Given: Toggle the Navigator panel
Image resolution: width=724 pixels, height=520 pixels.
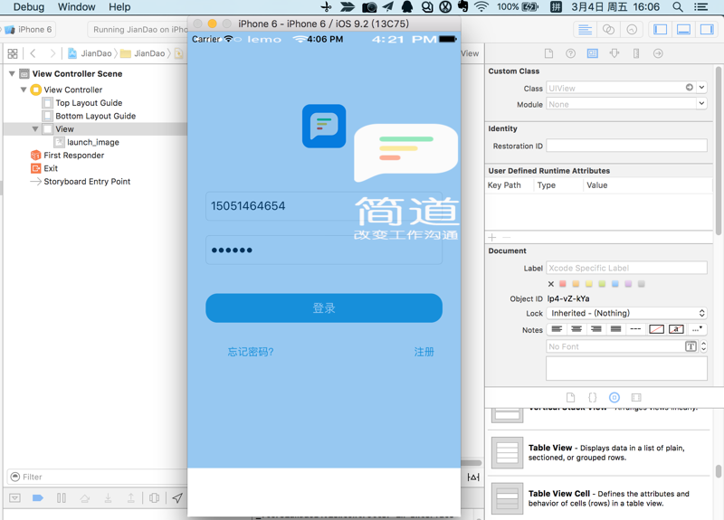Looking at the screenshot, I should point(661,30).
